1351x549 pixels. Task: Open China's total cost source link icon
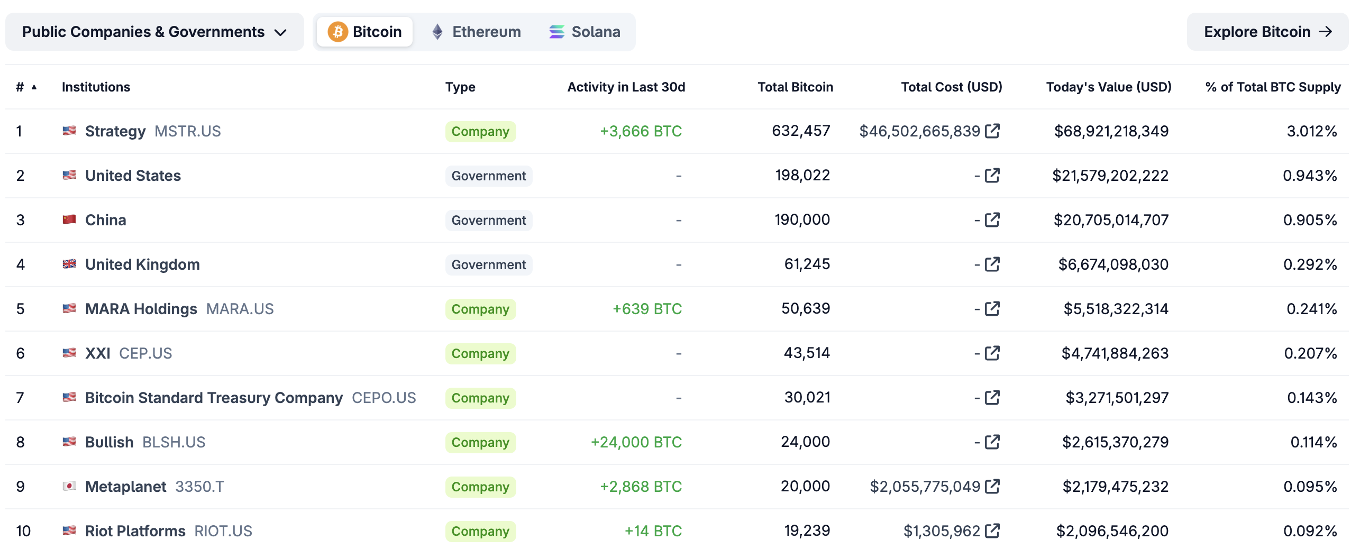point(992,219)
